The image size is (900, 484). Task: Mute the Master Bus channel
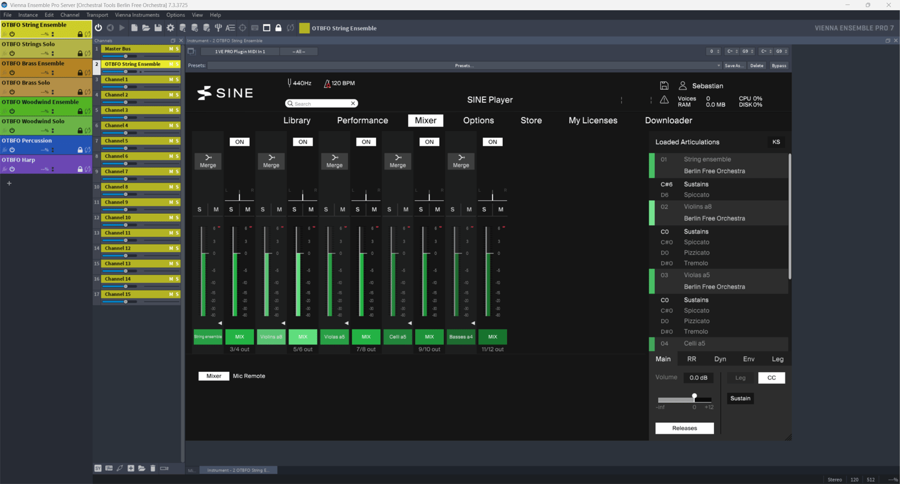tap(171, 49)
